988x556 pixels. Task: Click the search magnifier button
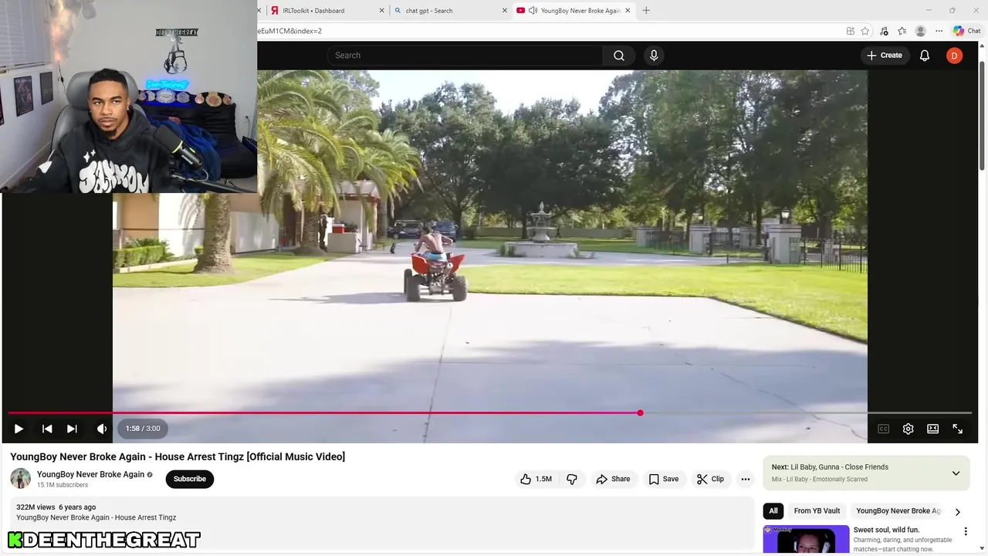[619, 56]
